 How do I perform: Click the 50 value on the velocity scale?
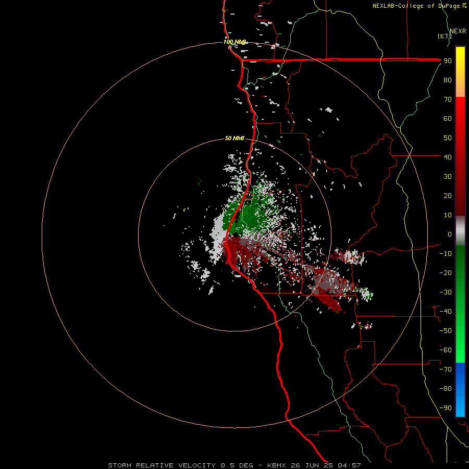click(x=448, y=138)
